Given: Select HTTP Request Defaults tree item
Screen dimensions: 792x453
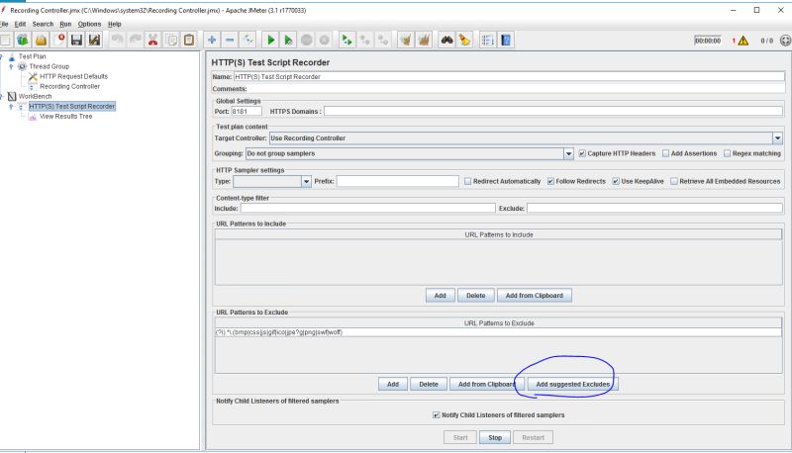Looking at the screenshot, I should coord(73,77).
